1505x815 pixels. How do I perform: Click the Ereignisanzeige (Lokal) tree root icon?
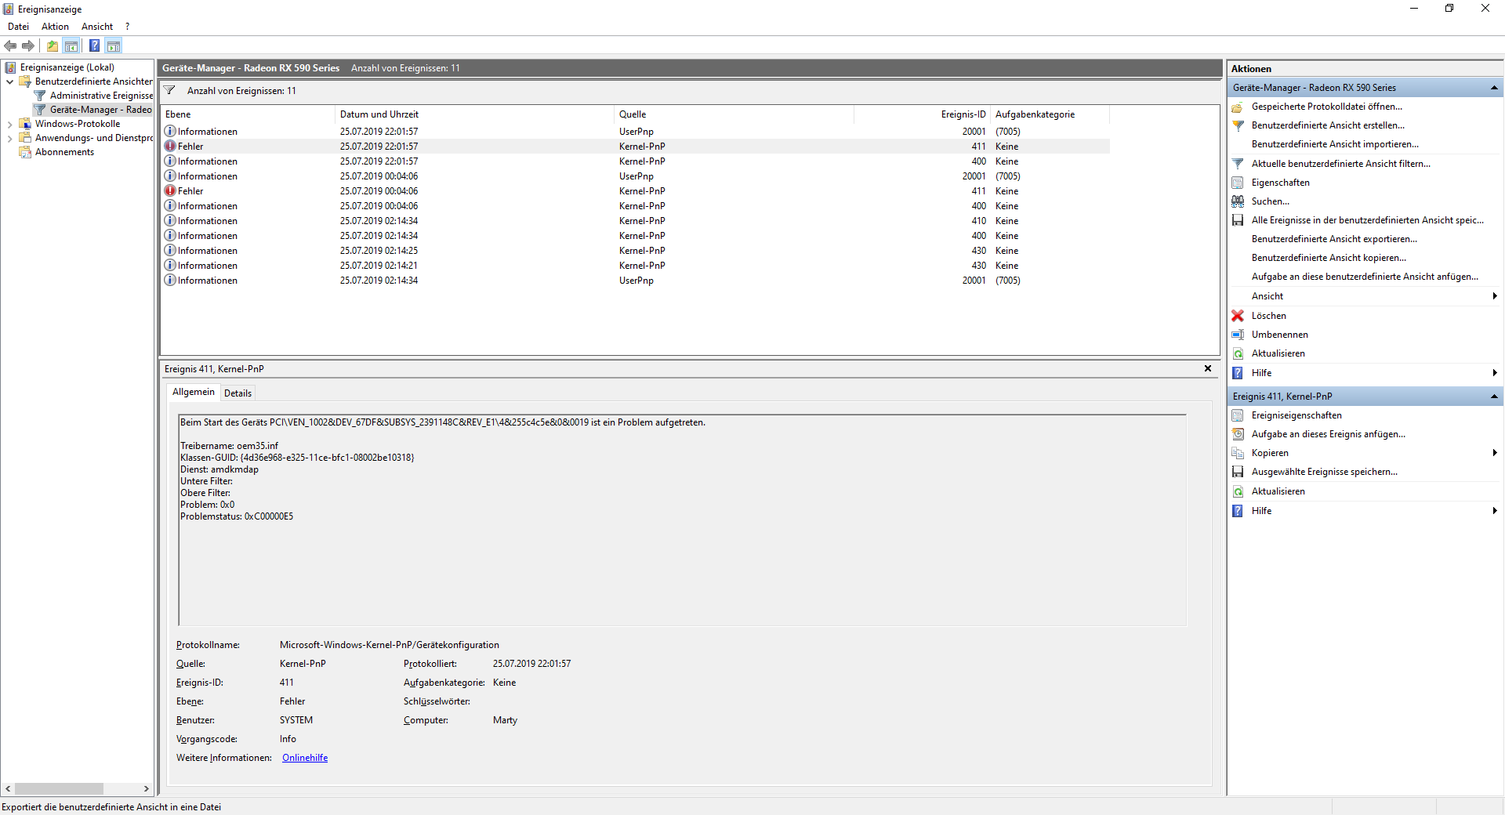coord(10,67)
